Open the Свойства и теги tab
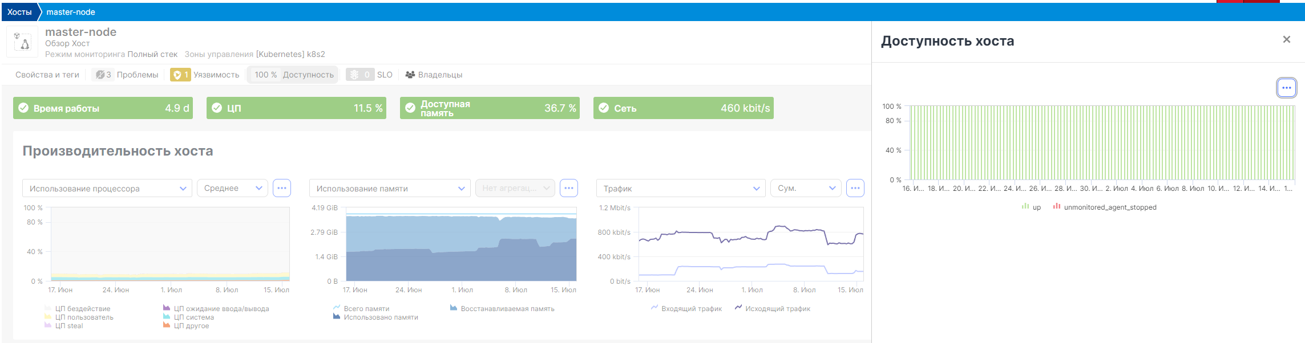Viewport: 1305px width, 343px height. click(47, 75)
